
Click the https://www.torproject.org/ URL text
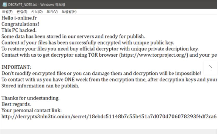pyautogui.click(x=154, y=55)
